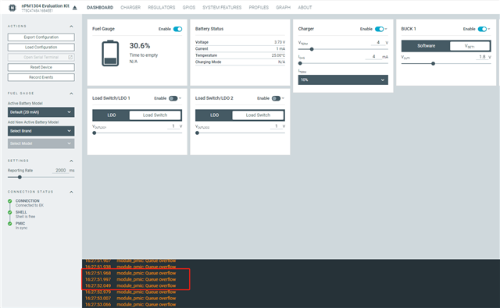Click the PMIC green status check icon
This screenshot has width=500, height=308.
pyautogui.click(x=10, y=224)
